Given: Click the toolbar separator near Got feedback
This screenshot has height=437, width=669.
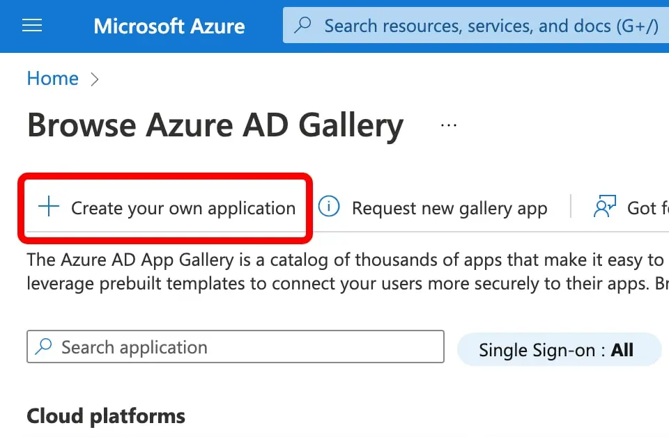Looking at the screenshot, I should pos(571,207).
